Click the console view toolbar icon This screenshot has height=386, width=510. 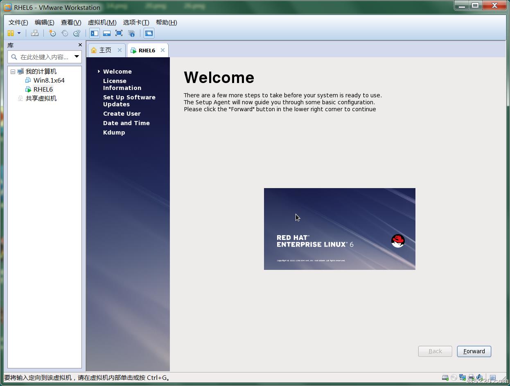coord(149,33)
